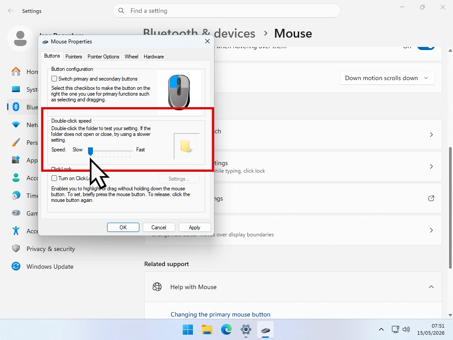This screenshot has width=453, height=340.
Task: Launch File Explorer from taskbar
Action: pos(207,329)
